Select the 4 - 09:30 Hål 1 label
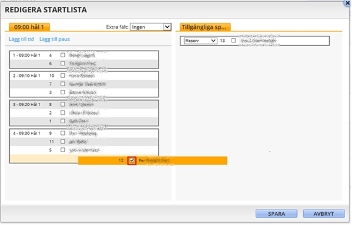The width and height of the screenshot is (352, 225). [27, 133]
